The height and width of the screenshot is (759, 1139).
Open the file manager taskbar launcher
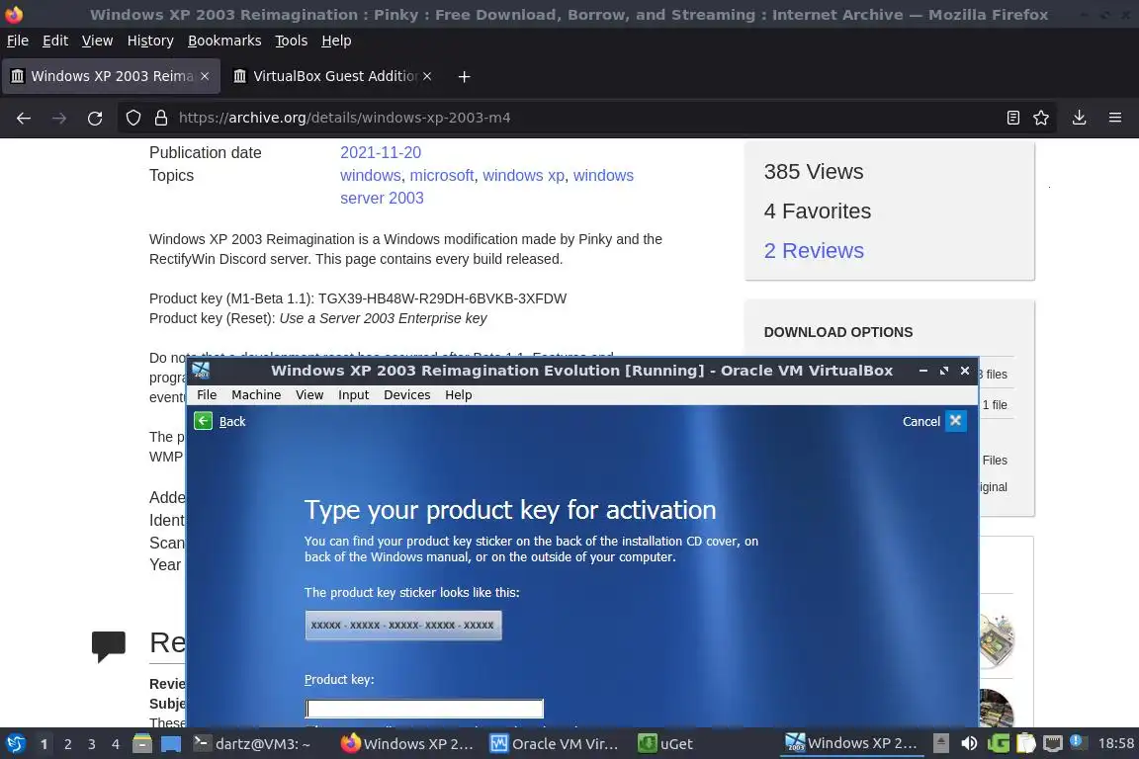tap(142, 744)
